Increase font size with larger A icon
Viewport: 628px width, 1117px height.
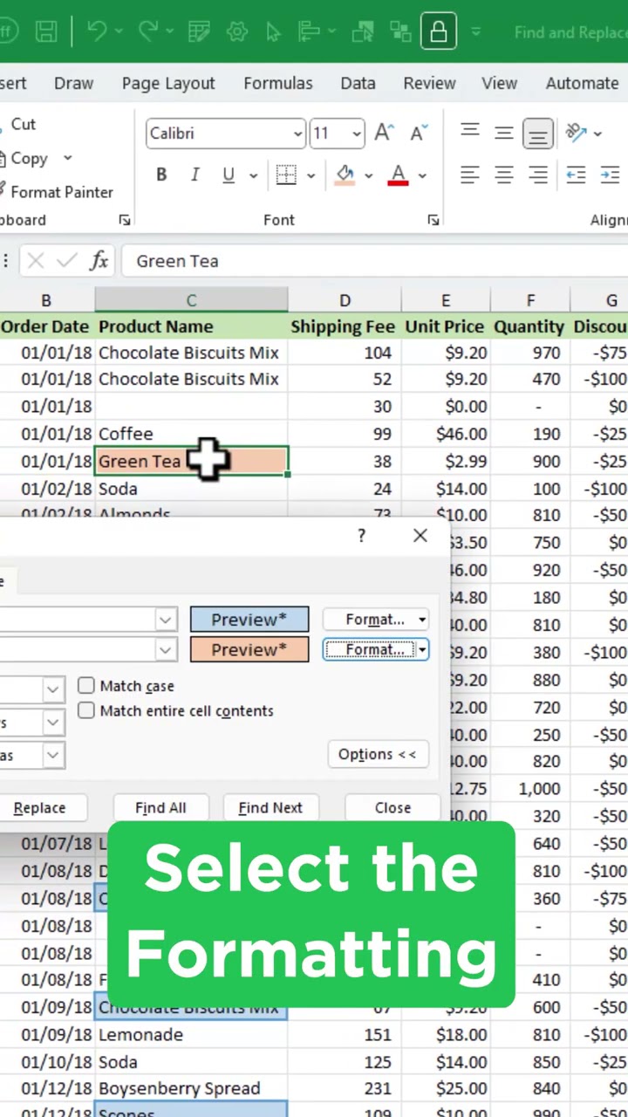coord(383,133)
